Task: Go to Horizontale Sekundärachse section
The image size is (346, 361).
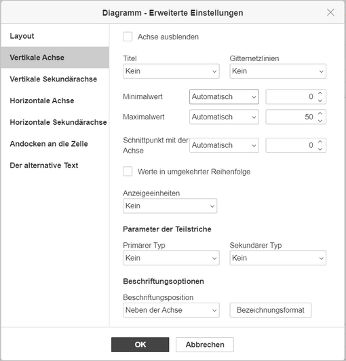Action: [x=55, y=122]
